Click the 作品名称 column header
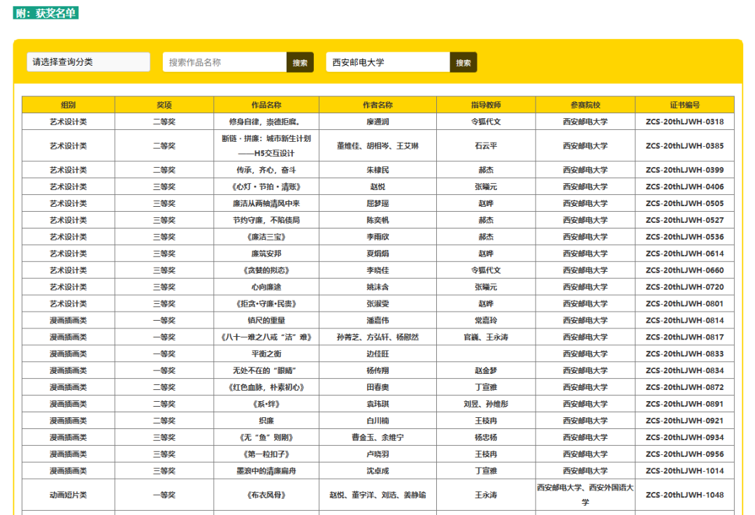 [x=266, y=105]
